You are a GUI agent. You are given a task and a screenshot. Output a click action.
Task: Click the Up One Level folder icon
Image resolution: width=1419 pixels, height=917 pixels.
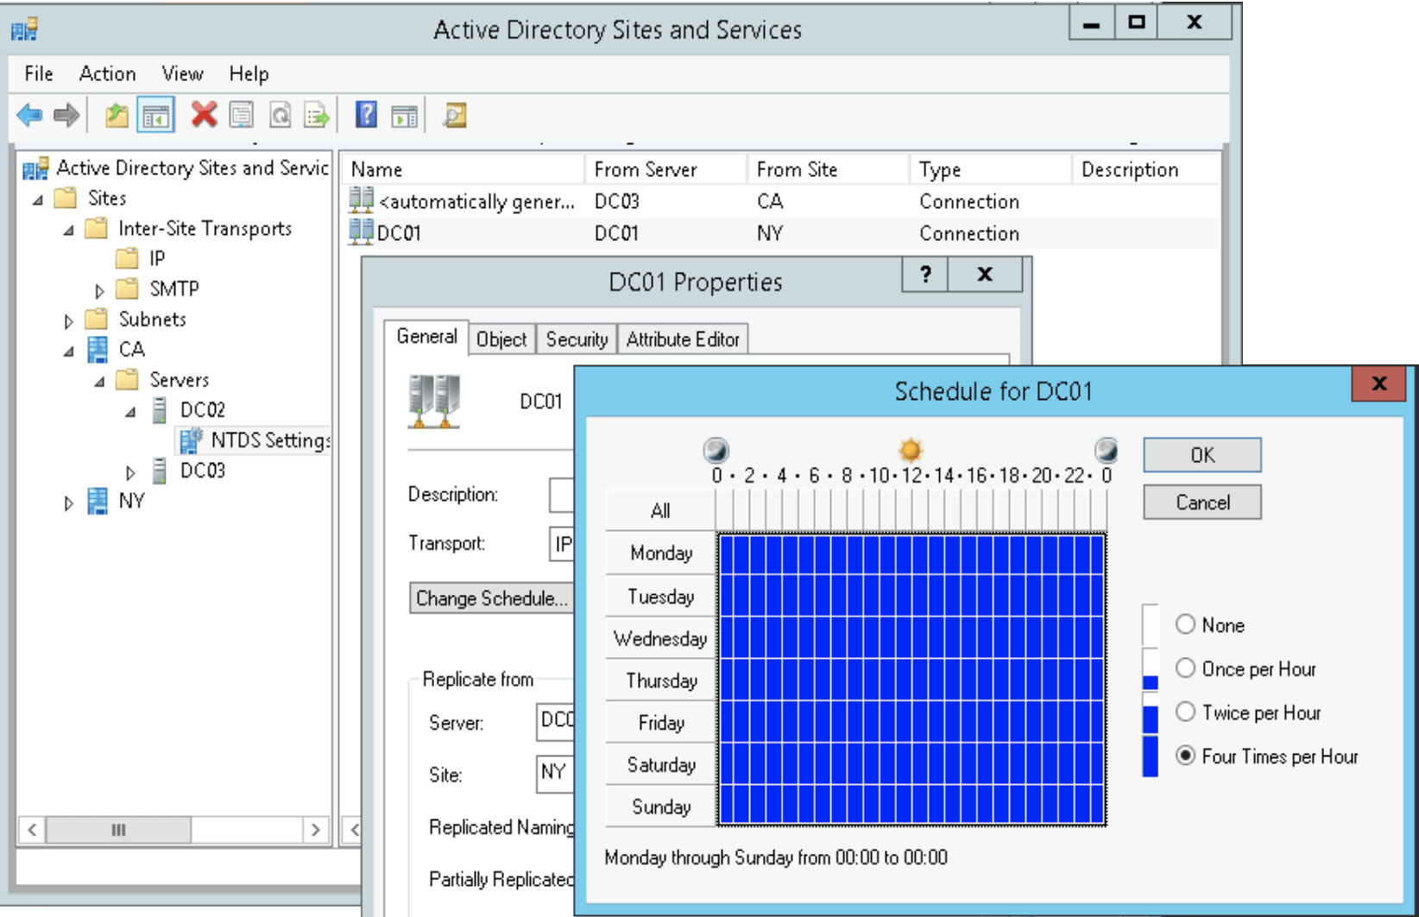(x=117, y=115)
